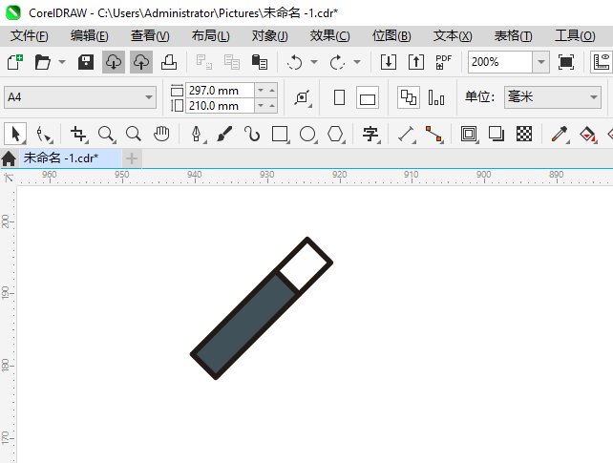Select the Crop tool
Image resolution: width=613 pixels, height=463 pixels.
point(78,134)
